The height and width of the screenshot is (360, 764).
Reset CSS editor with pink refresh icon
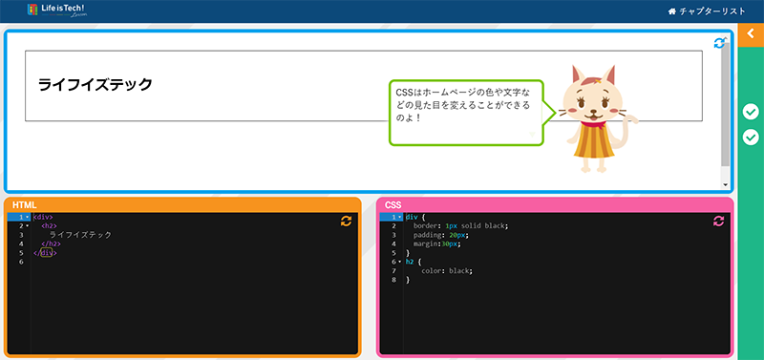pyautogui.click(x=718, y=222)
